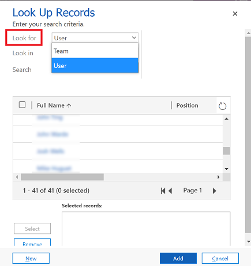Click the New button
The width and height of the screenshot is (251, 266).
(x=31, y=259)
